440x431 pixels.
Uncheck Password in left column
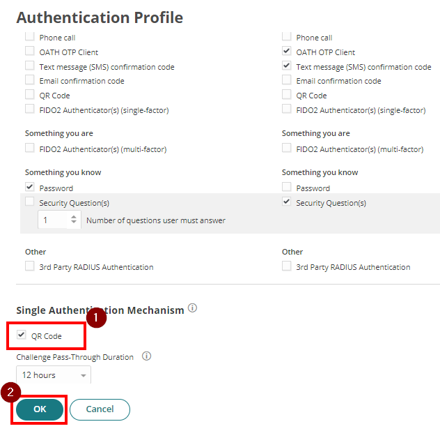[x=30, y=187]
